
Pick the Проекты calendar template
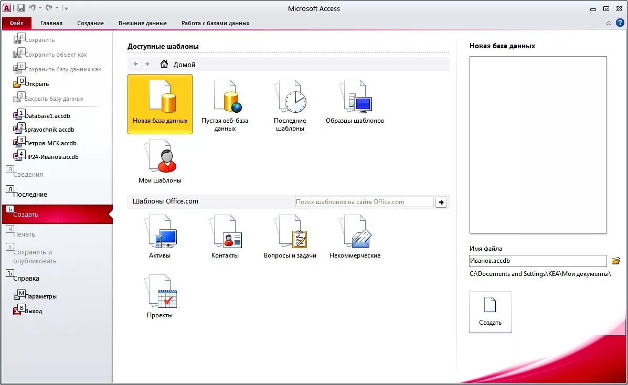(x=160, y=296)
